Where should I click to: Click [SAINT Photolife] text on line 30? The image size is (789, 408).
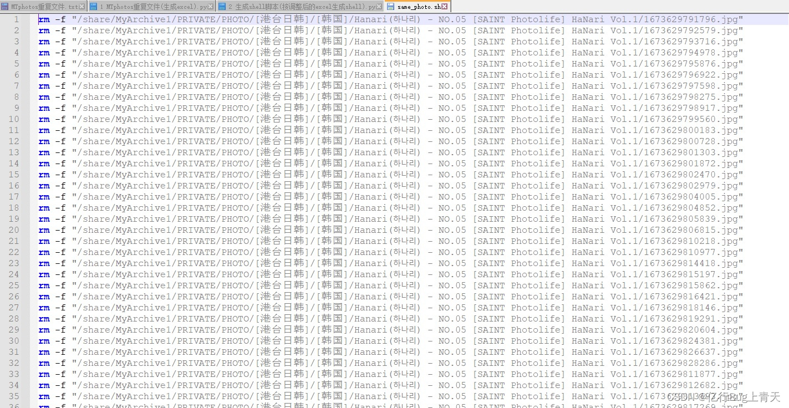tap(519, 341)
